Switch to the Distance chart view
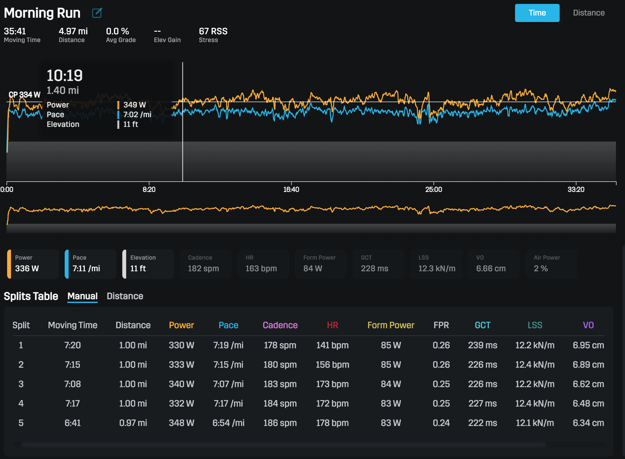 (x=588, y=13)
